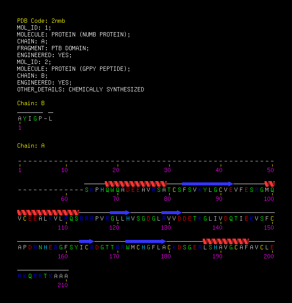Click the short blue strand arrow above 'CRD'
The width and height of the screenshot is (292, 303).
87,241
